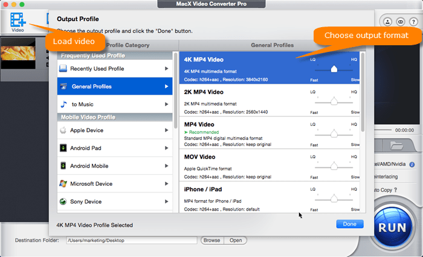The width and height of the screenshot is (423, 257).
Task: Open the help question mark icon
Action: (x=413, y=22)
